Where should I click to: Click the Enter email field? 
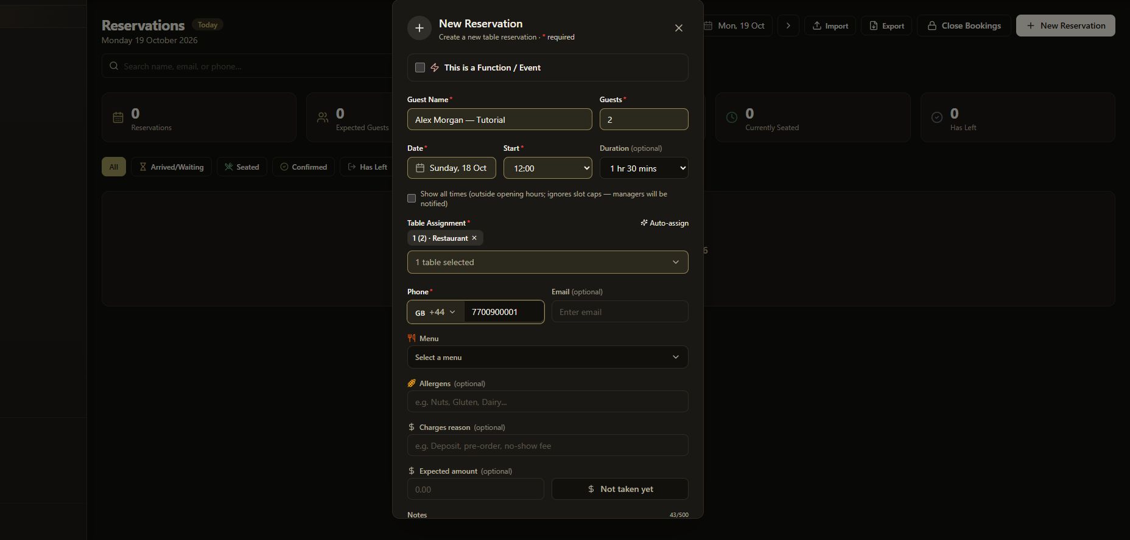click(620, 312)
